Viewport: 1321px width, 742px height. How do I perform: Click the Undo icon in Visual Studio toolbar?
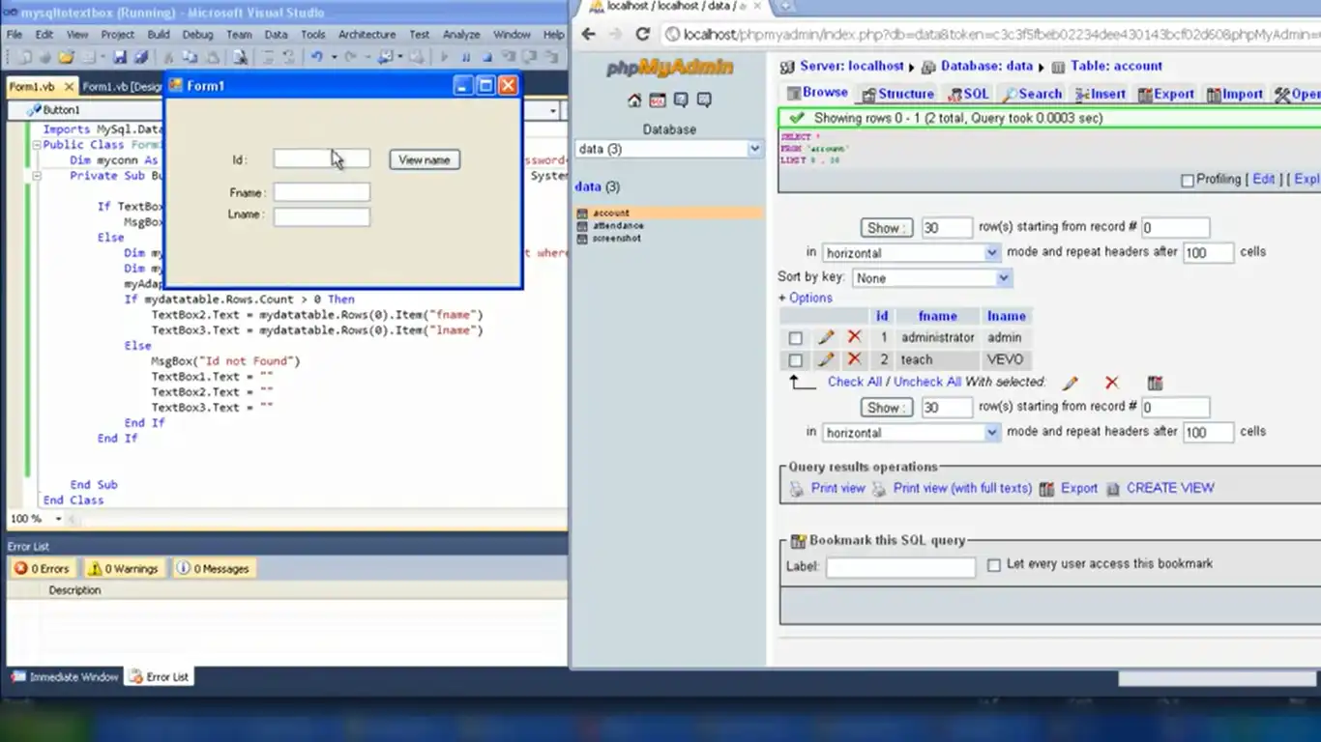click(317, 58)
